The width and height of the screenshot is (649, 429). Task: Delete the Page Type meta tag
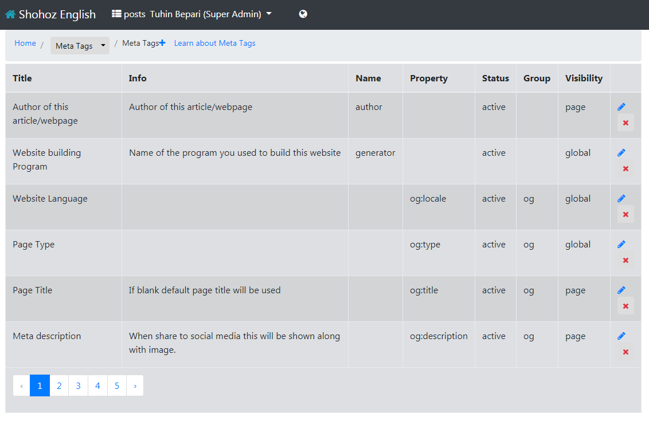tap(625, 260)
